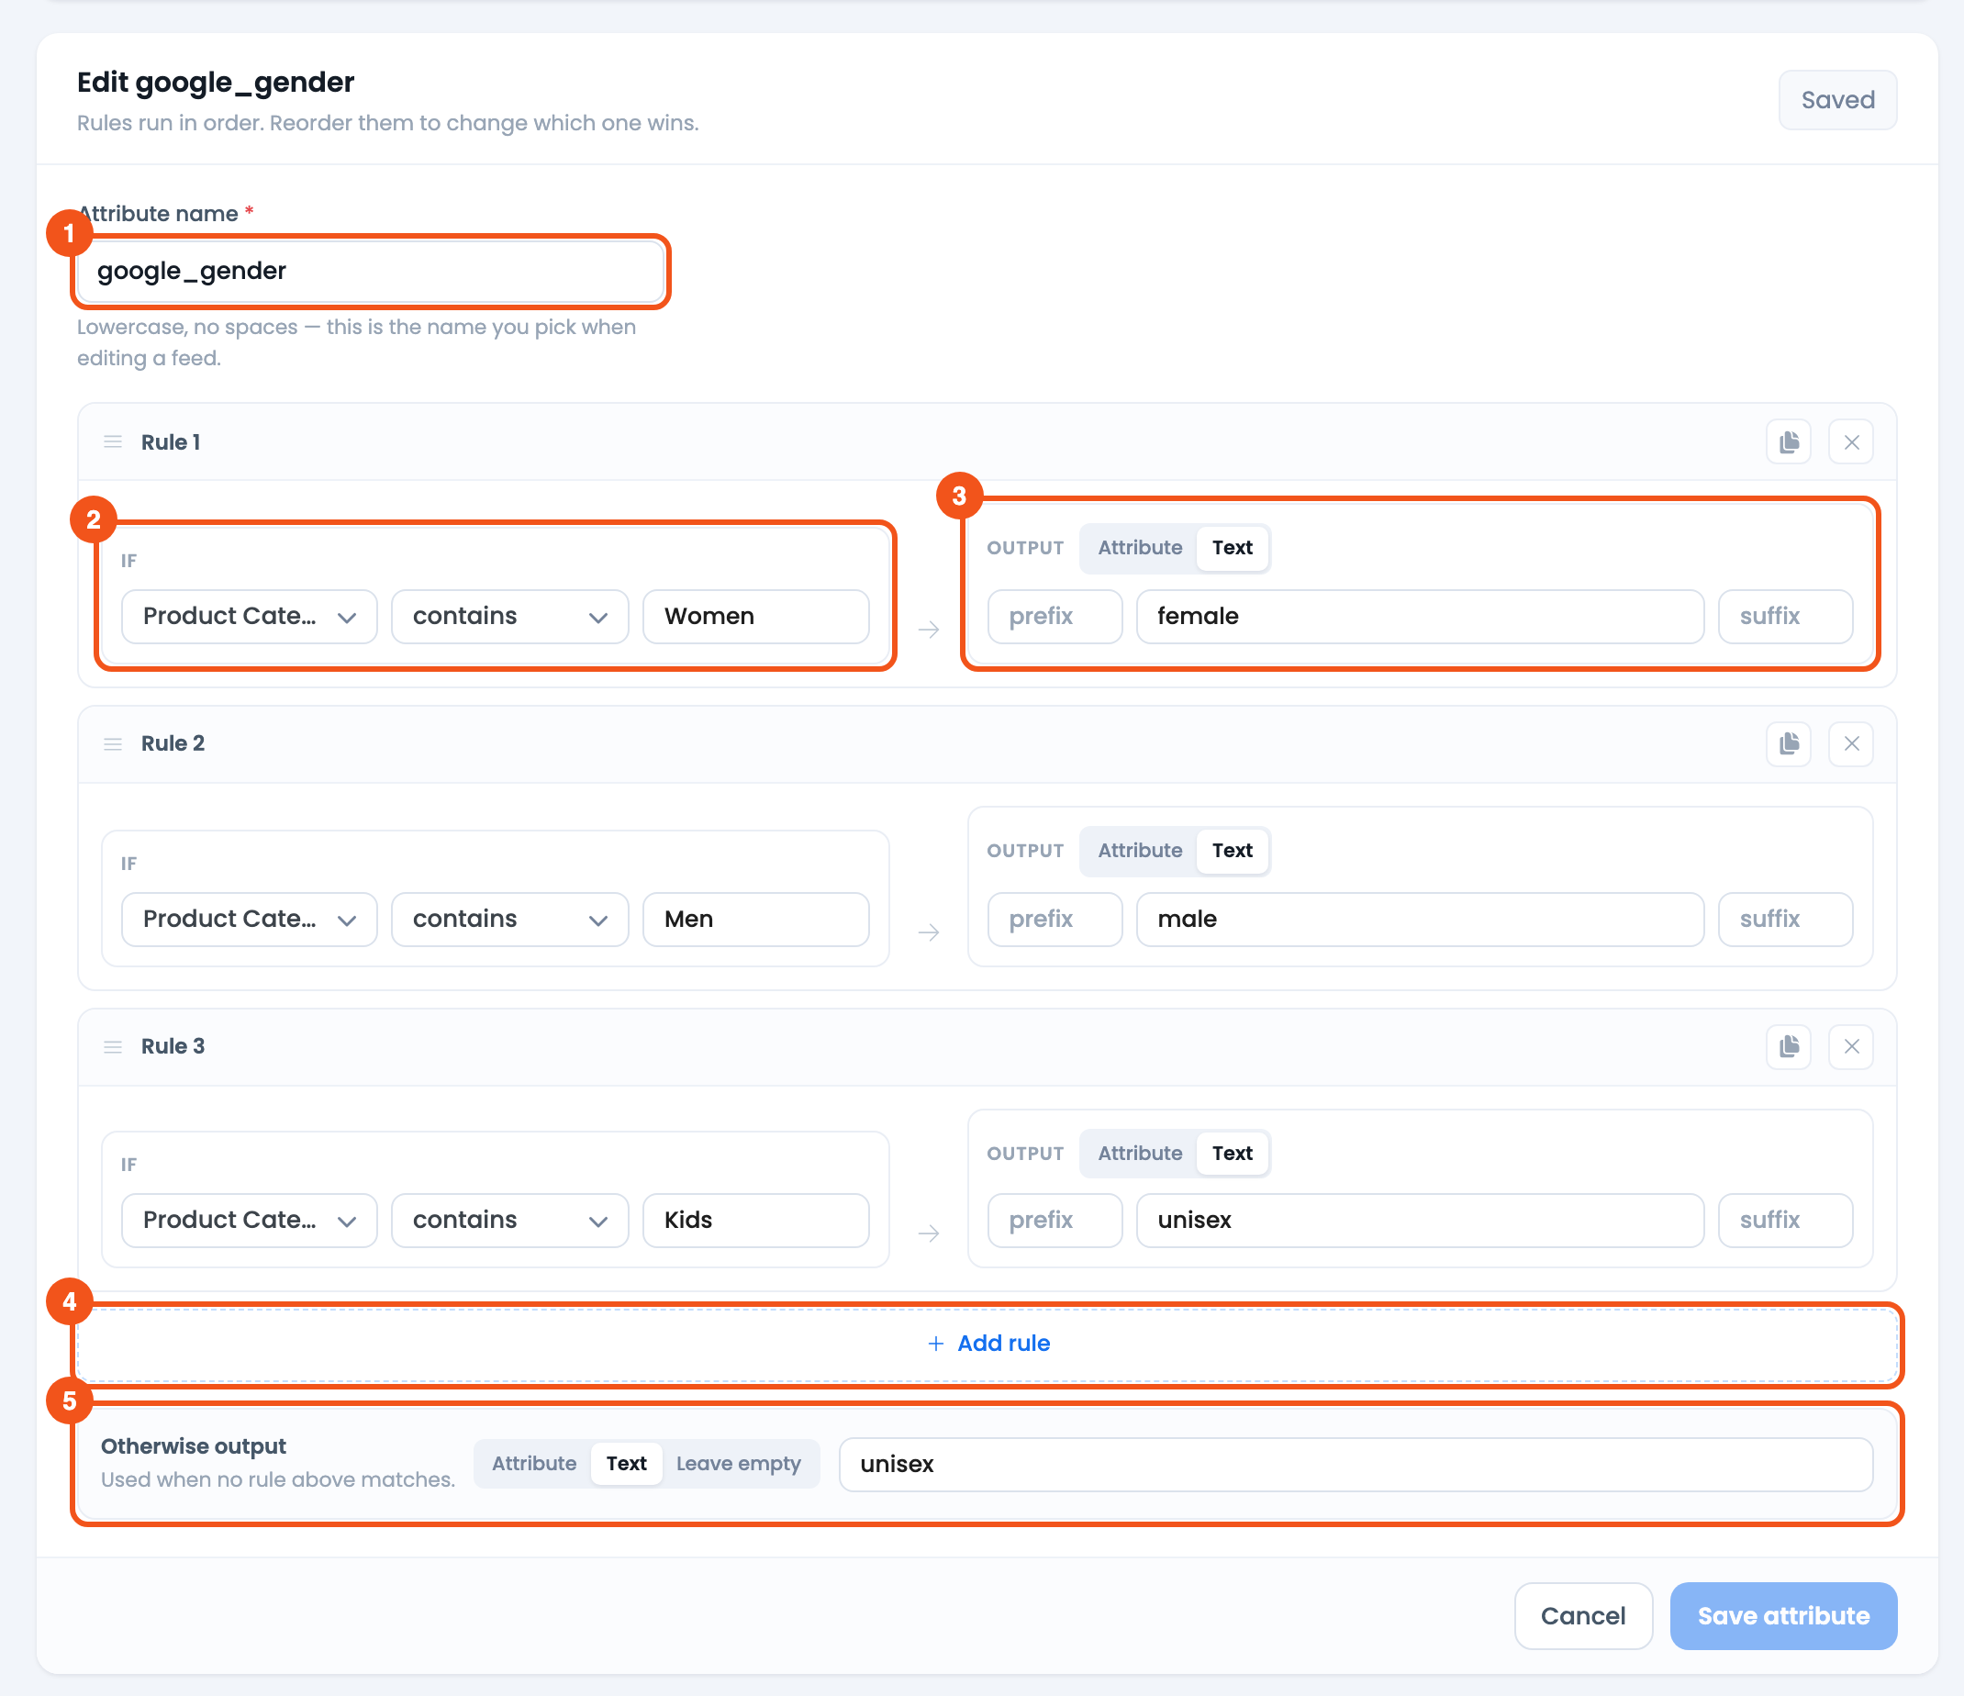Open Rule 1 Product Category dropdown
Image resolution: width=1964 pixels, height=1696 pixels.
[250, 616]
